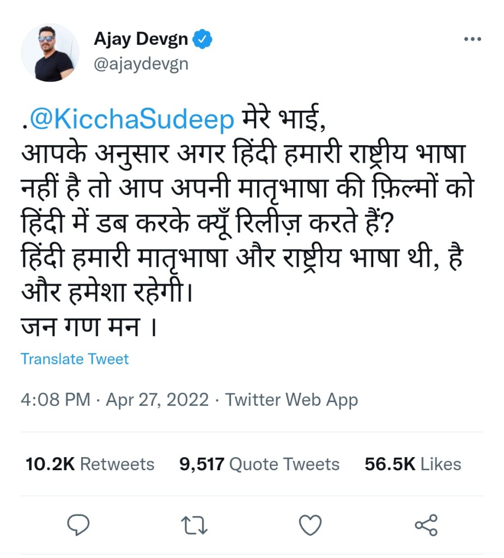See who gave 56.5K Likes
Screen dimensions: 504x558
pyautogui.click(x=412, y=464)
